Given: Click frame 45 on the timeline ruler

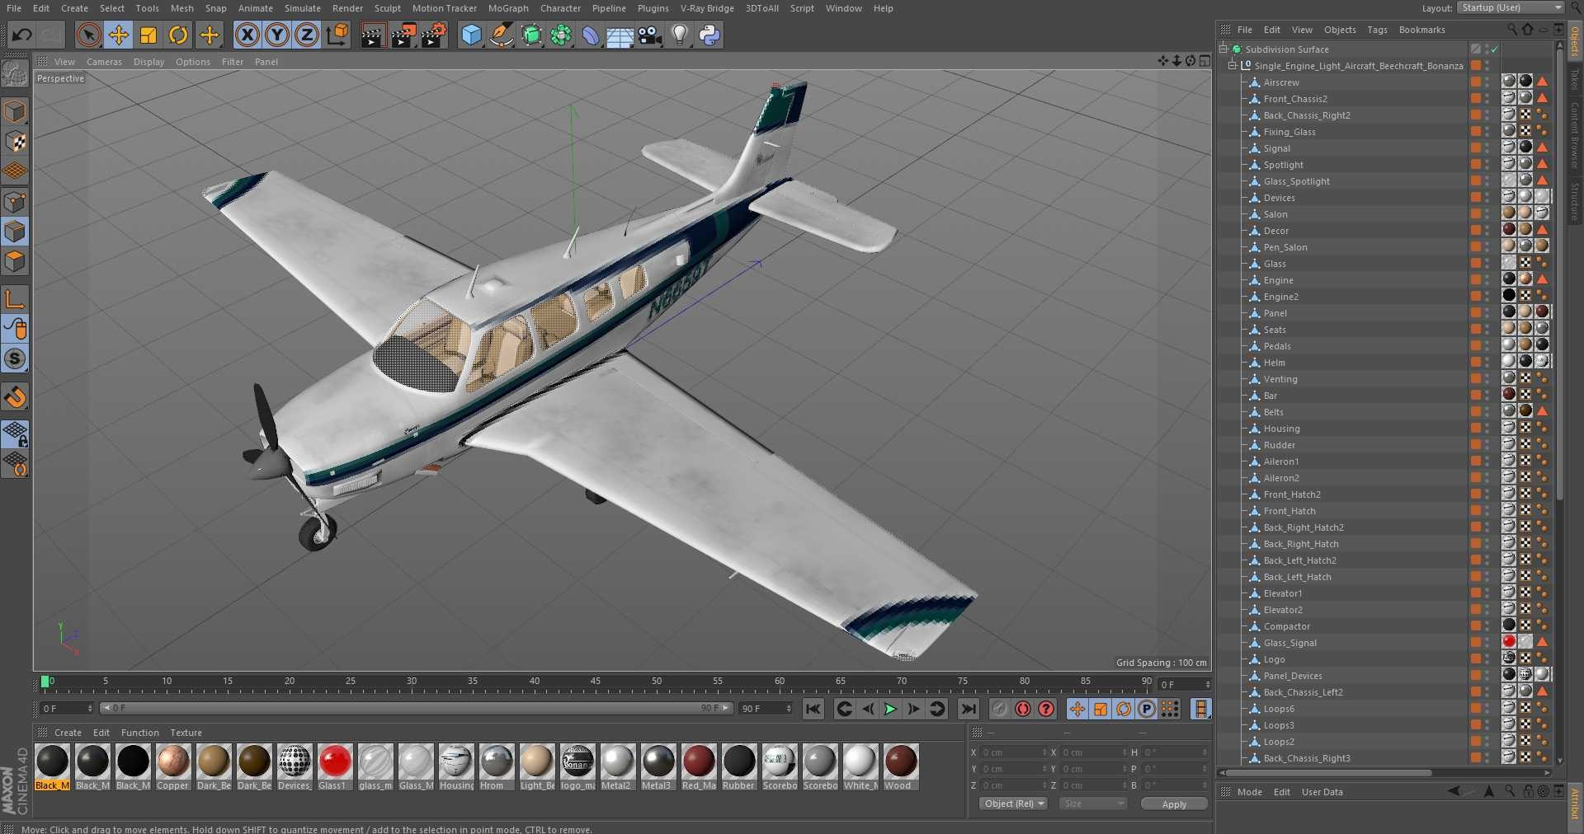Looking at the screenshot, I should click(596, 683).
